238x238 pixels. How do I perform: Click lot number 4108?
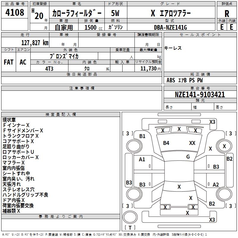tap(15, 12)
